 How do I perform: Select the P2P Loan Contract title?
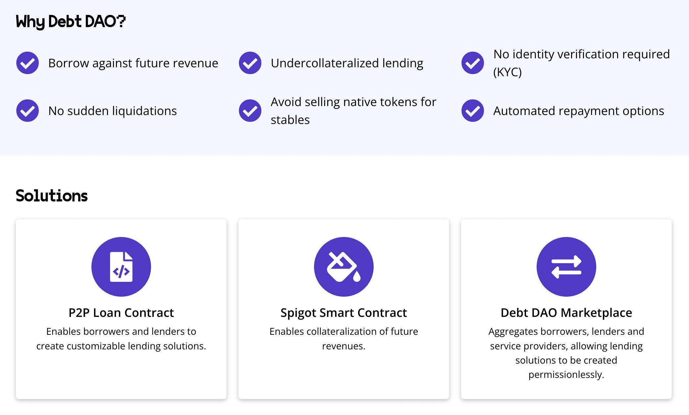tap(121, 313)
